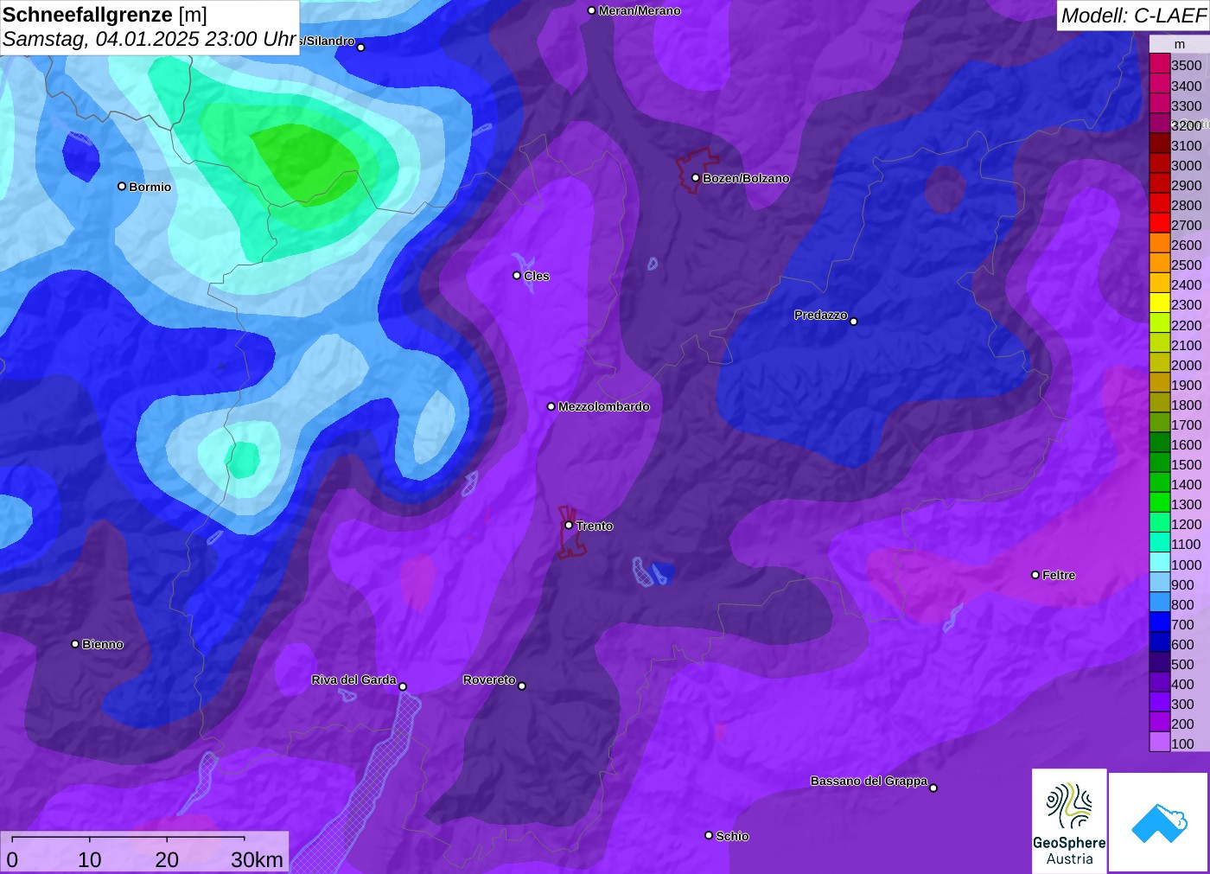
Task: Select the 3000 m legend color
Action: (1160, 164)
